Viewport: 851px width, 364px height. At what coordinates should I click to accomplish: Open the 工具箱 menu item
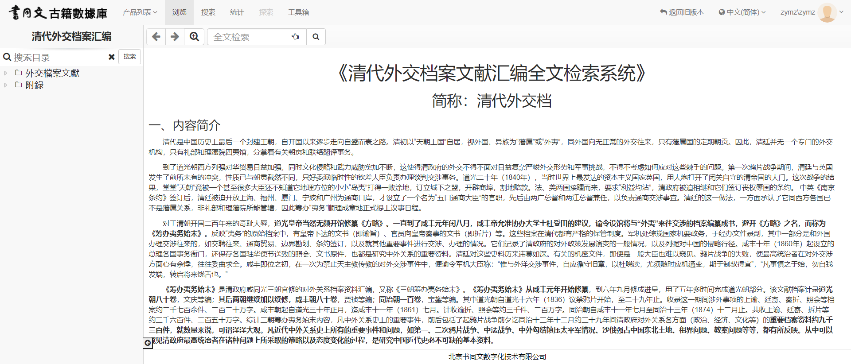coord(298,12)
